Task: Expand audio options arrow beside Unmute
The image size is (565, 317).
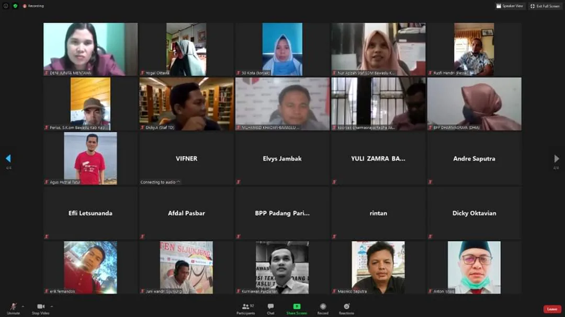Action: click(x=23, y=306)
